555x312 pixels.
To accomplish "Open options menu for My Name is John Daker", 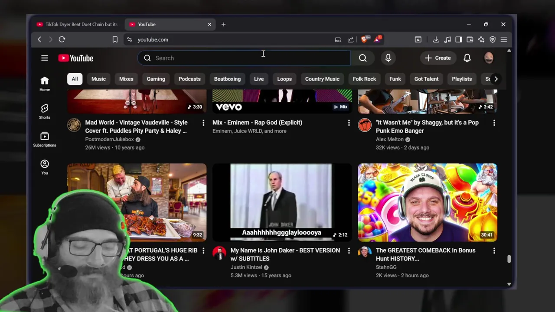I will [x=349, y=251].
